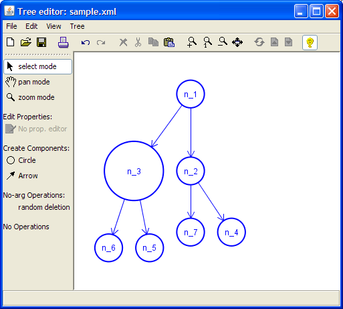The width and height of the screenshot is (343, 309).
Task: Select the arrow from n_3 to n_6
Action: [x=118, y=217]
